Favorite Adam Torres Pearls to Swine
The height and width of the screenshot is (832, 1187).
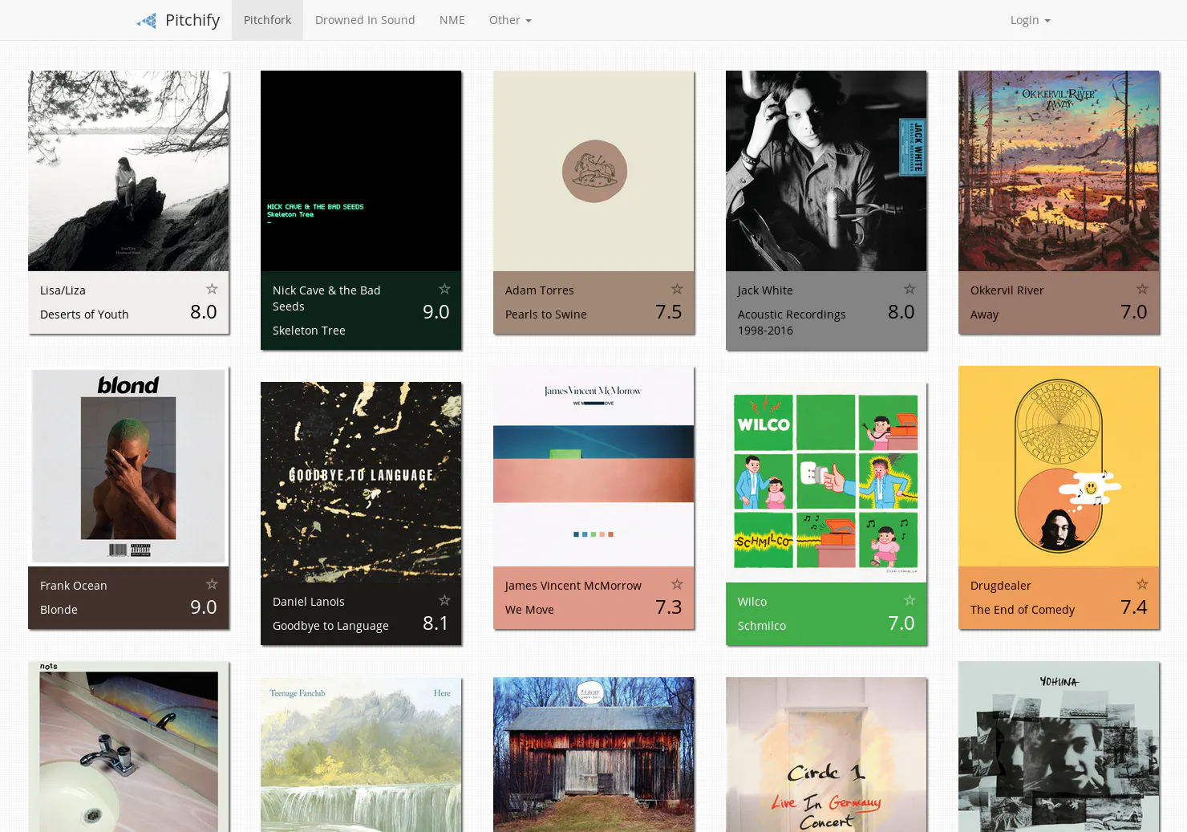point(677,289)
